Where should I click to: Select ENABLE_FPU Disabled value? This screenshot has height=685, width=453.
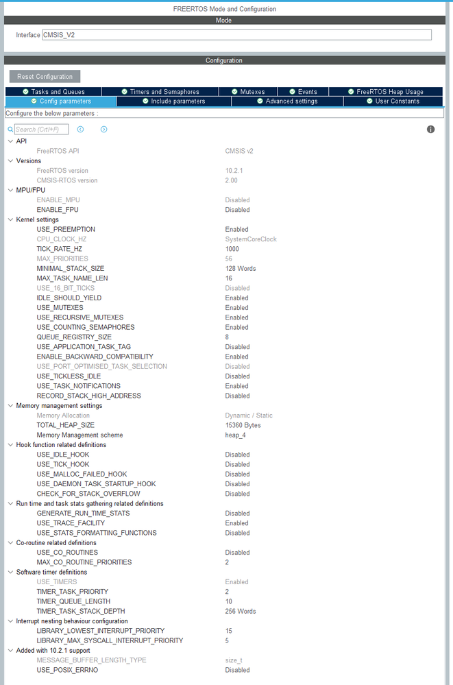(x=237, y=210)
